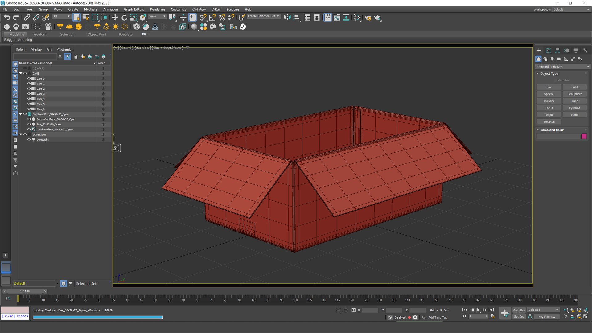Open the Render Setup teapot icon

368,18
